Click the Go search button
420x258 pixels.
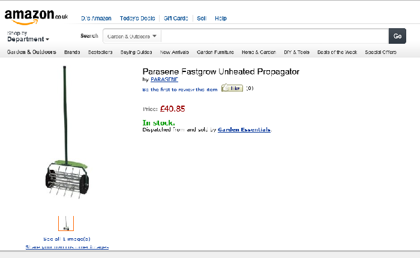(x=397, y=36)
